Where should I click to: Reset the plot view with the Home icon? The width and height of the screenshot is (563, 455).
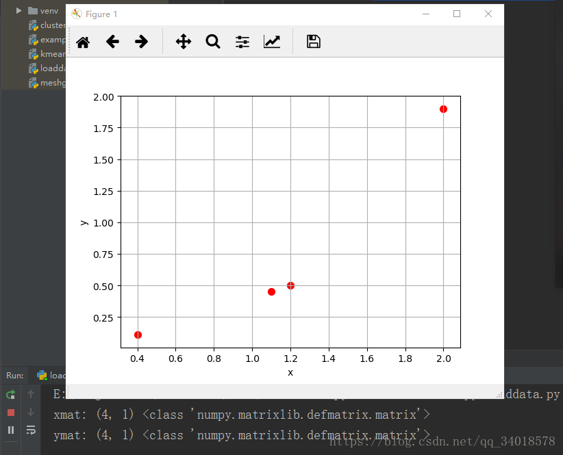tap(83, 42)
